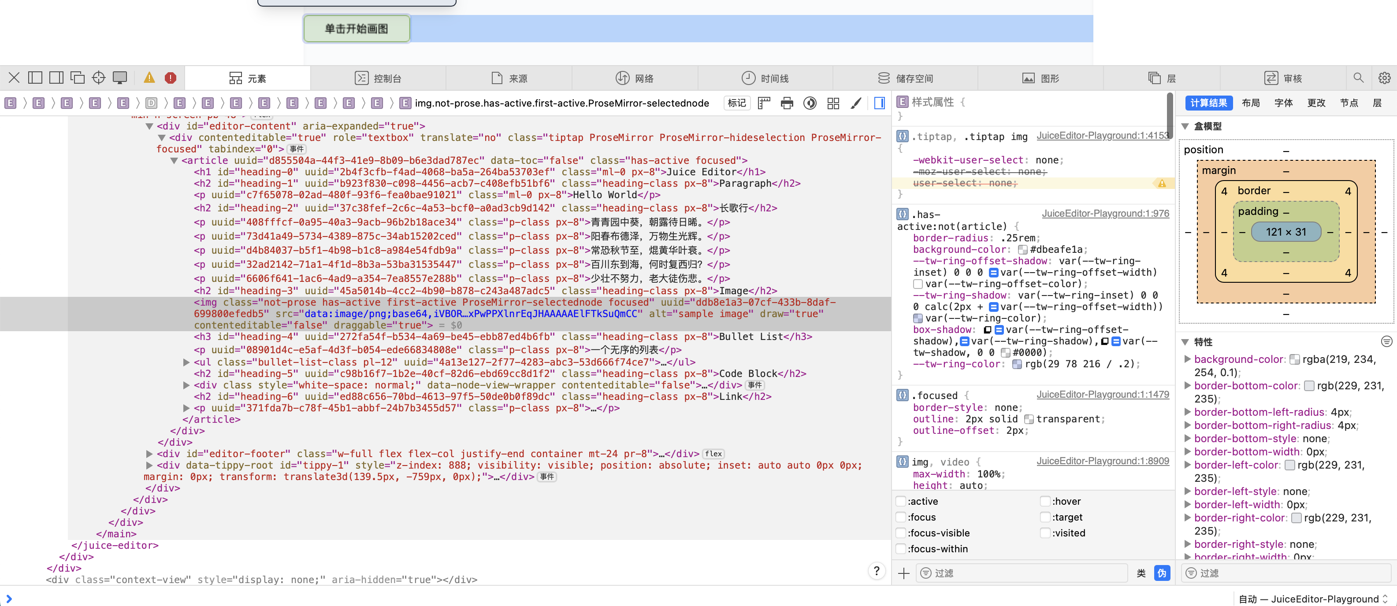The image size is (1397, 606).
Task: Expand the background-color computed property
Action: pyautogui.click(x=1187, y=359)
